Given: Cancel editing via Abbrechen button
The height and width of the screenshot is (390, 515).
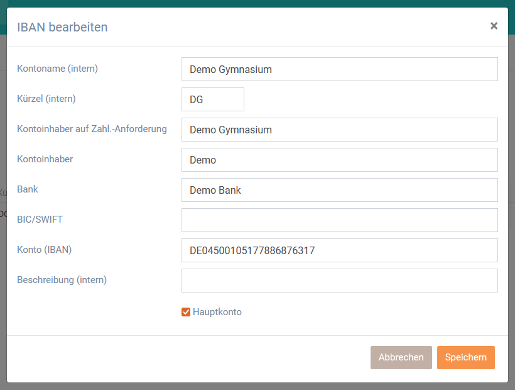Looking at the screenshot, I should point(401,357).
